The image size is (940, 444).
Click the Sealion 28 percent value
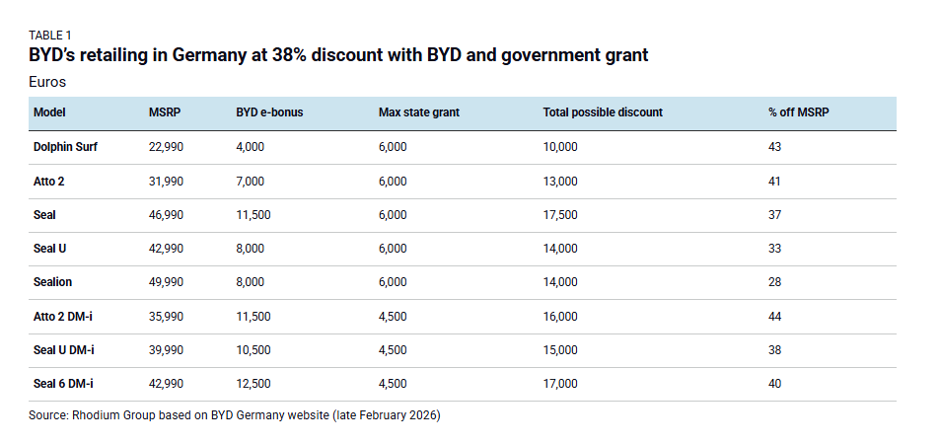tap(774, 282)
